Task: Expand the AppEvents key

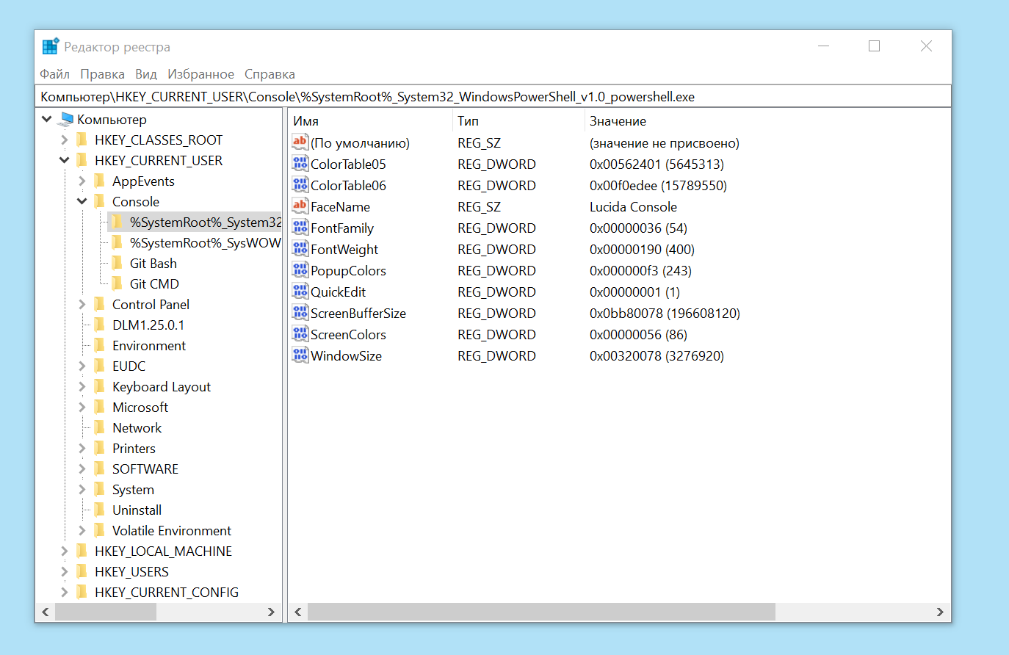Action: click(x=82, y=181)
